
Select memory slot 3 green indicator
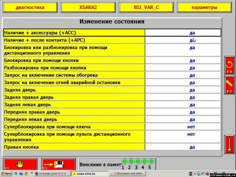(x=138, y=162)
